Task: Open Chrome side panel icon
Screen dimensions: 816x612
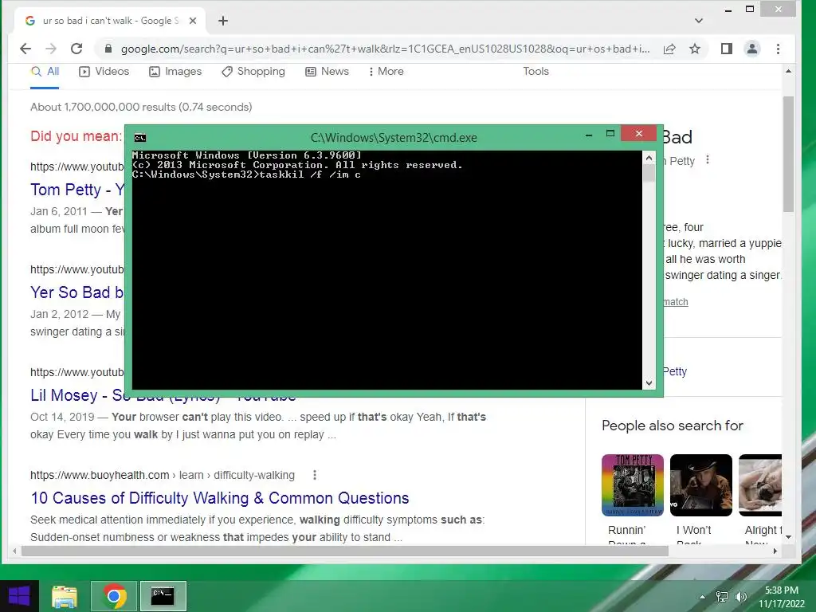Action: point(727,49)
